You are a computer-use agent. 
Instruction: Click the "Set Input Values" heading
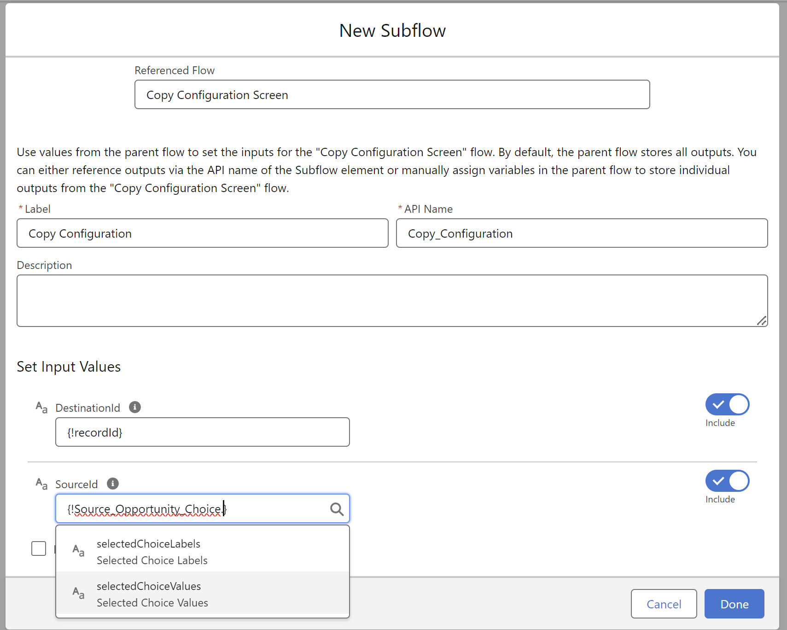click(x=69, y=367)
